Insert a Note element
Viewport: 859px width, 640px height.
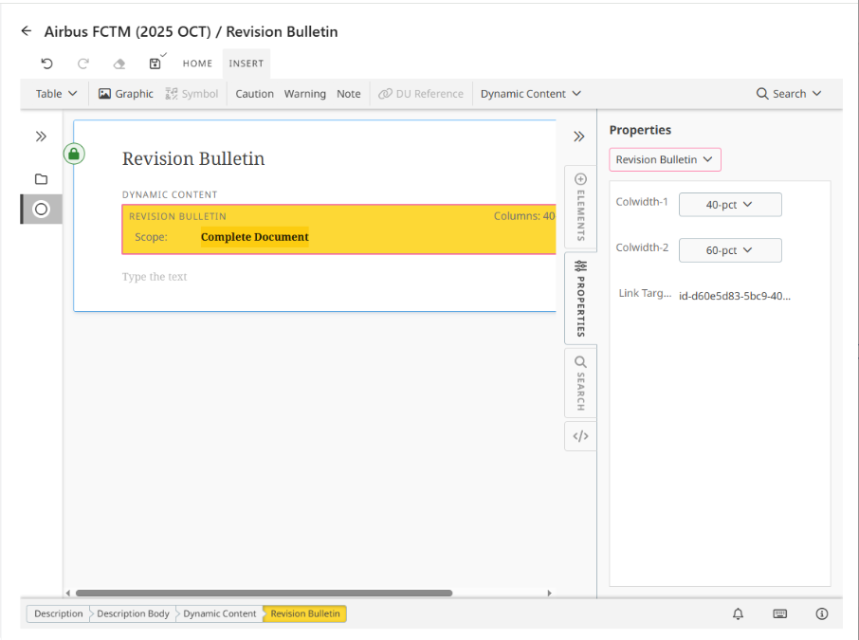[348, 94]
